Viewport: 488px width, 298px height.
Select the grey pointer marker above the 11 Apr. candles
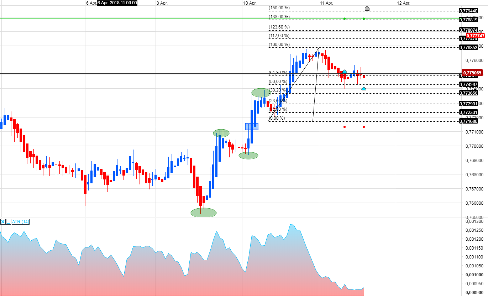pyautogui.click(x=367, y=8)
